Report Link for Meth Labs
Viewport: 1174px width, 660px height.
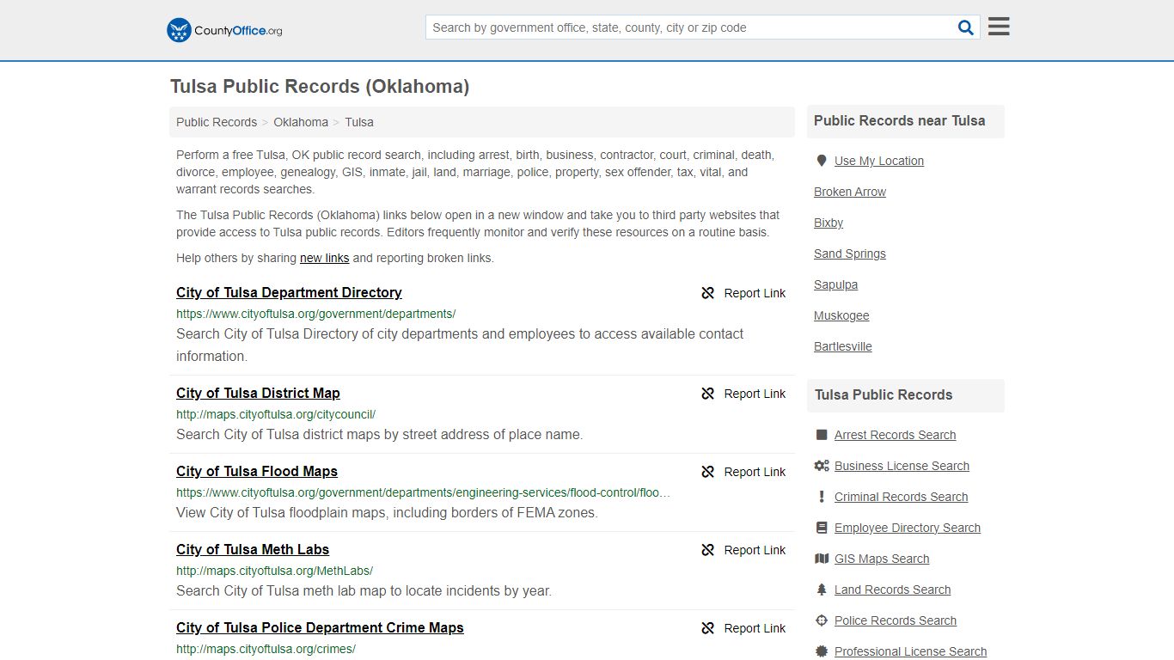click(x=755, y=550)
